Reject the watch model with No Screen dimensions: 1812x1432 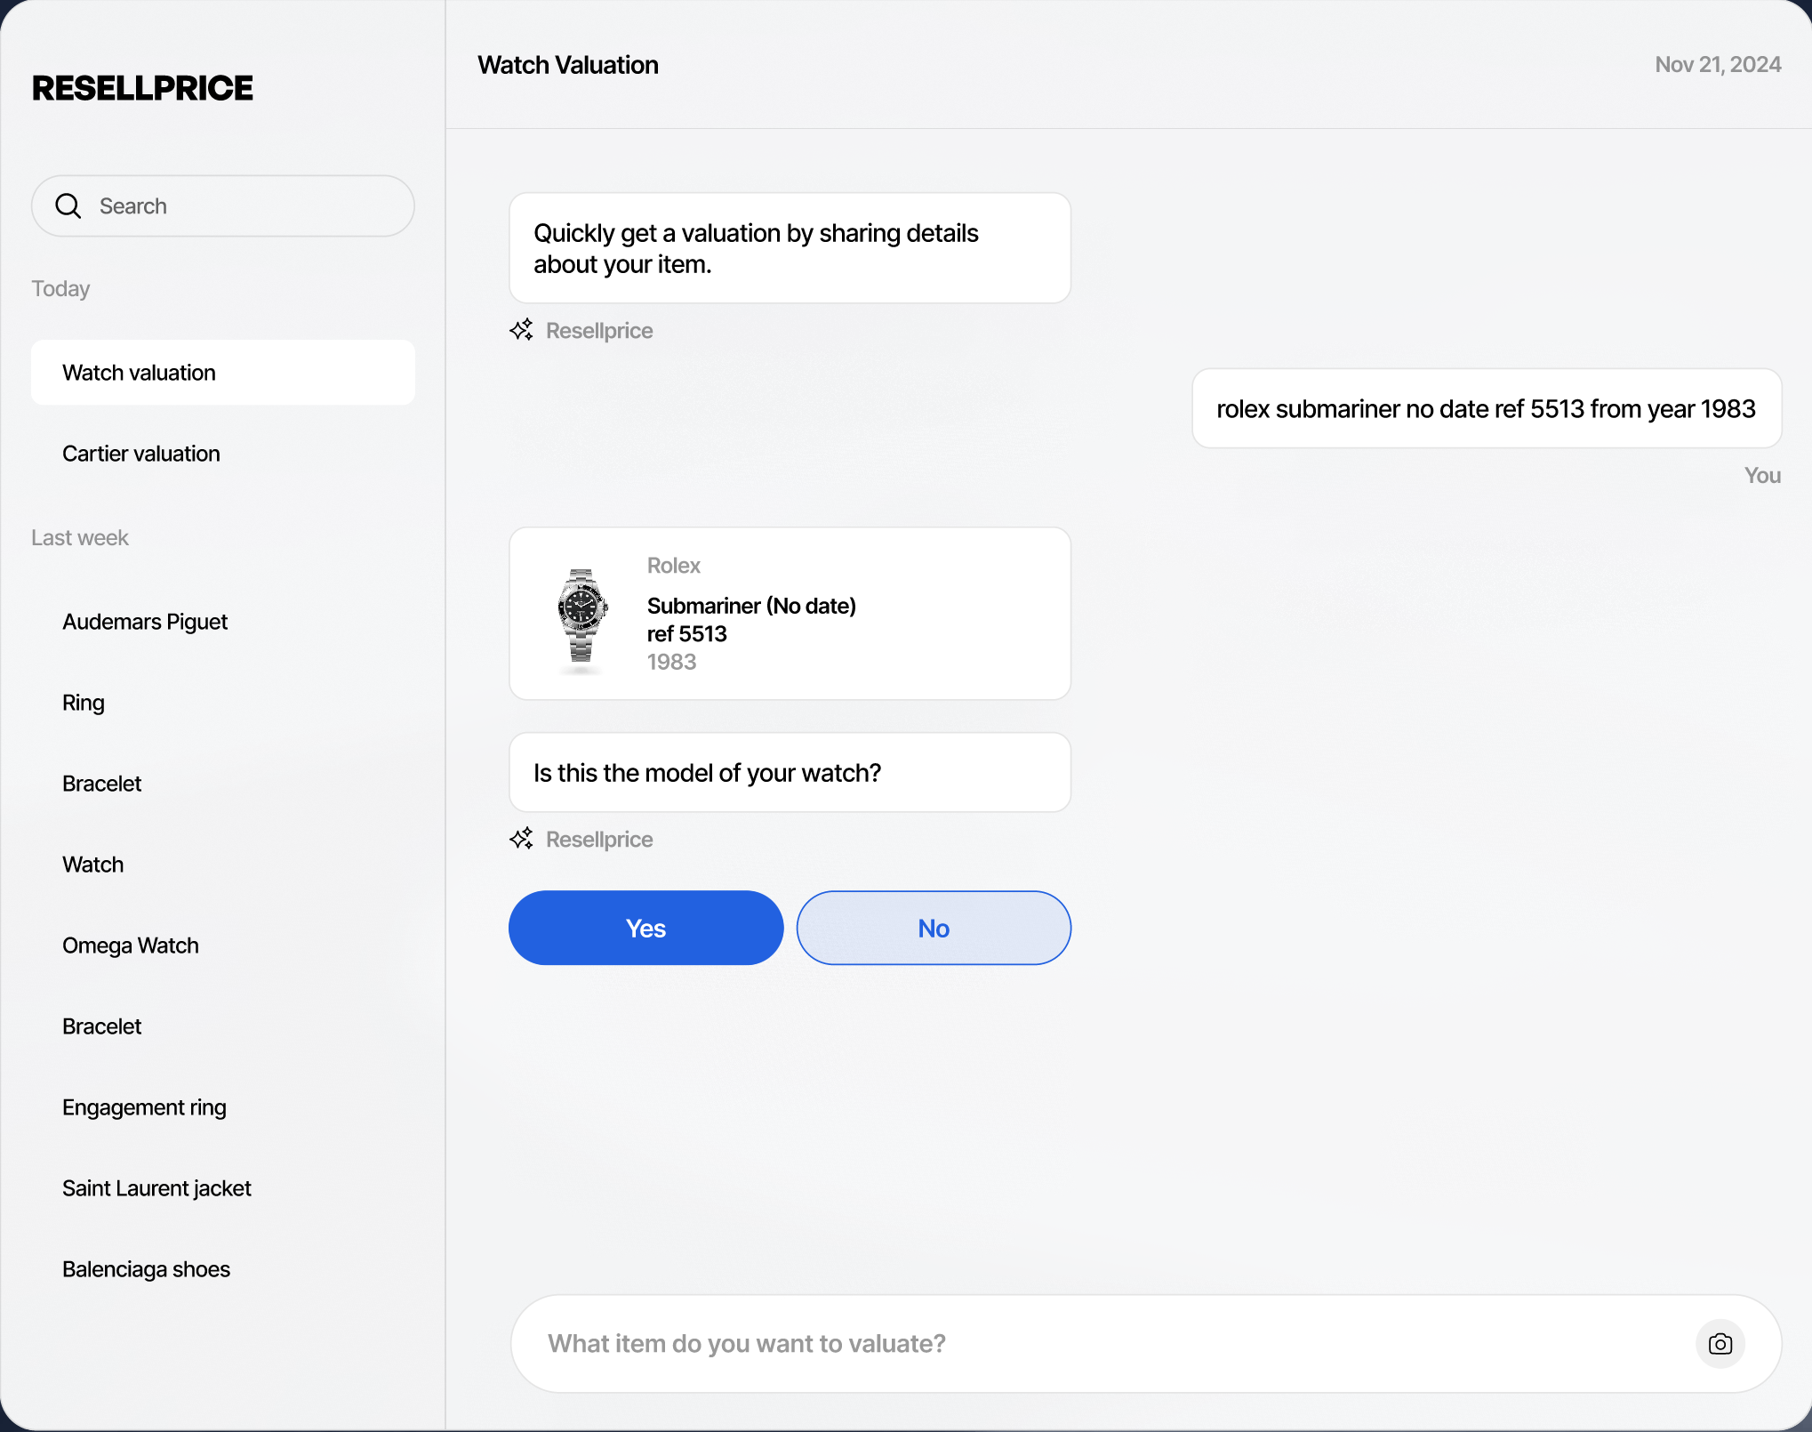934,928
